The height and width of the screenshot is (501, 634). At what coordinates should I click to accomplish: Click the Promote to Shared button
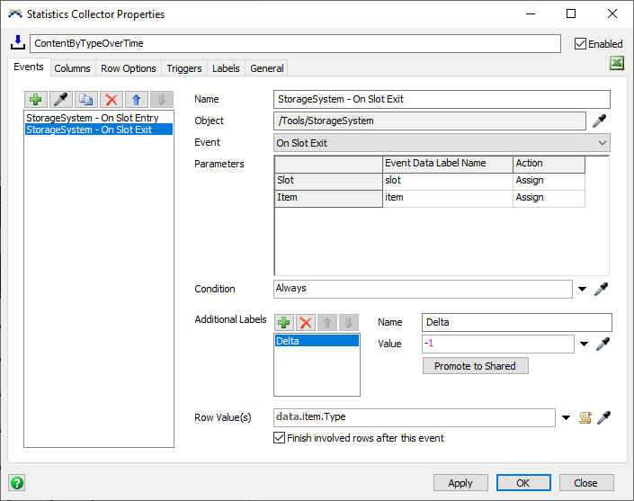(x=475, y=366)
